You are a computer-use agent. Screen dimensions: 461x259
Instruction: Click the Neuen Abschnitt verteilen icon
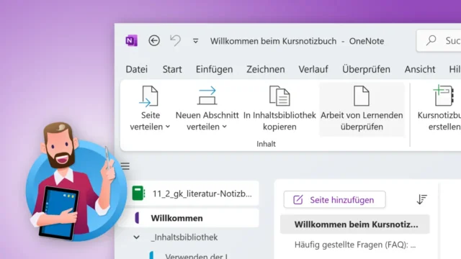click(207, 96)
